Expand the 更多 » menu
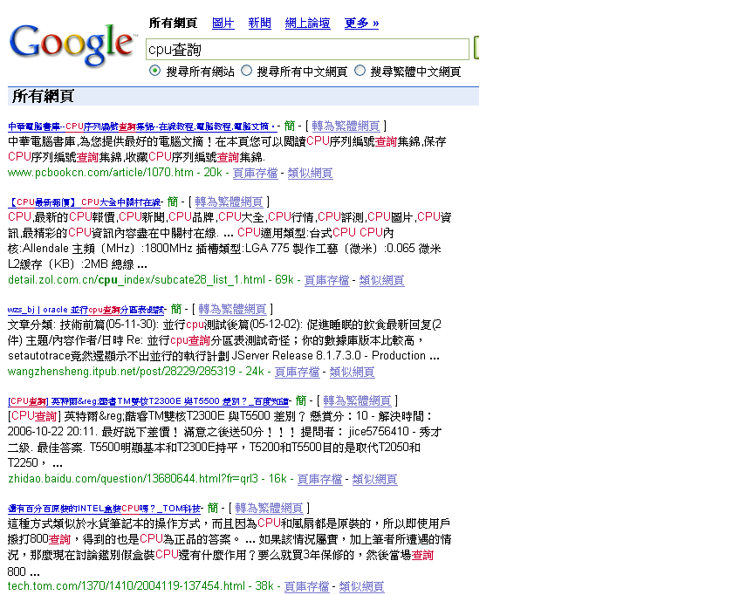 (361, 23)
